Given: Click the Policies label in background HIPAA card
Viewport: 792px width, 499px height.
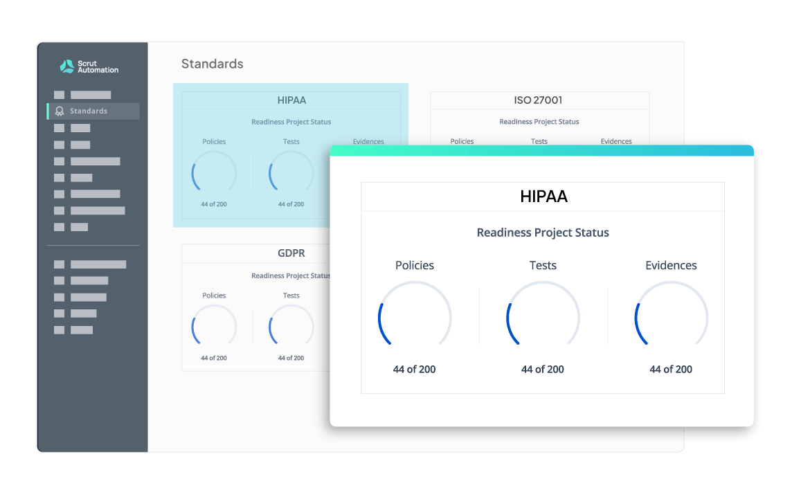Looking at the screenshot, I should 214,141.
